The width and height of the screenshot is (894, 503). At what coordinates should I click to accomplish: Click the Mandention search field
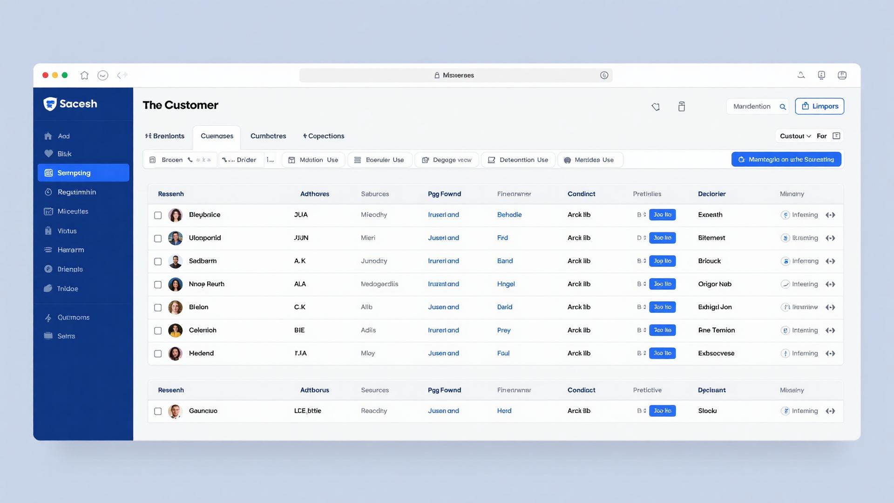[757, 106]
